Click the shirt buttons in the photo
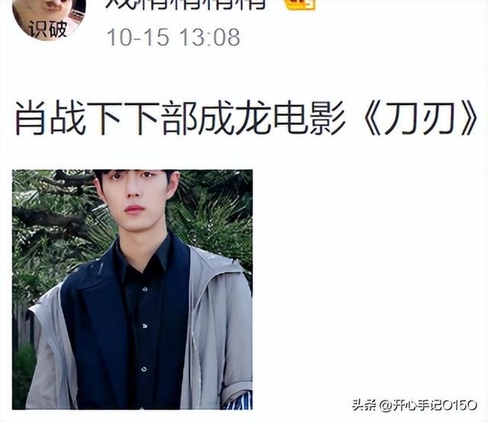The height and width of the screenshot is (422, 488). coord(144,326)
